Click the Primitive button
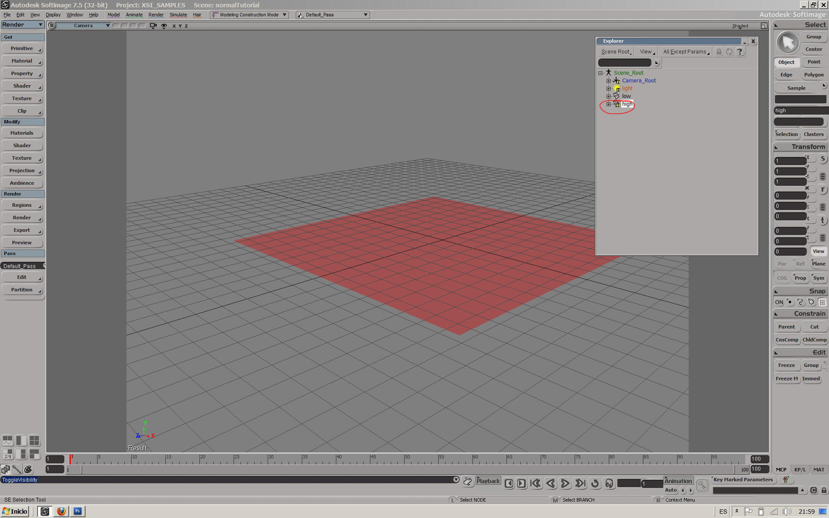This screenshot has height=518, width=829. tap(22, 49)
